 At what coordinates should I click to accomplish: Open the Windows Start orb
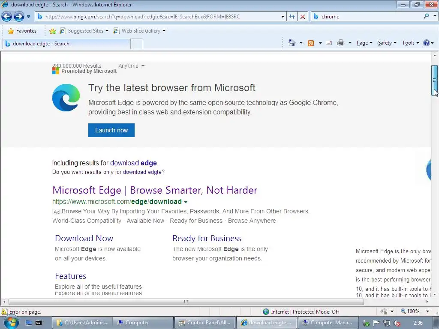11,322
